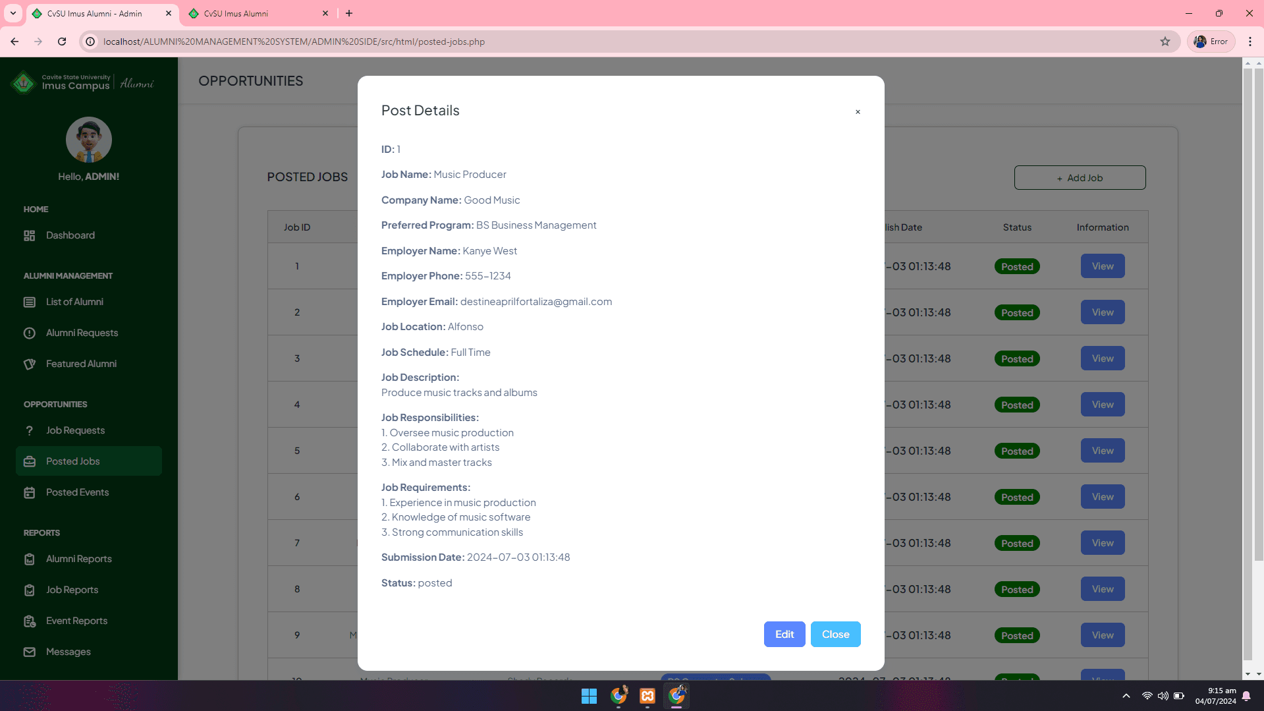This screenshot has height=711, width=1264.
Task: Expand the tab search dropdown arrow
Action: 13,13
